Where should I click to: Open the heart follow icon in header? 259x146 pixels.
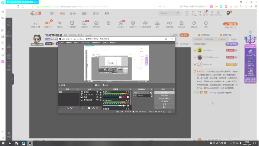pos(193,12)
